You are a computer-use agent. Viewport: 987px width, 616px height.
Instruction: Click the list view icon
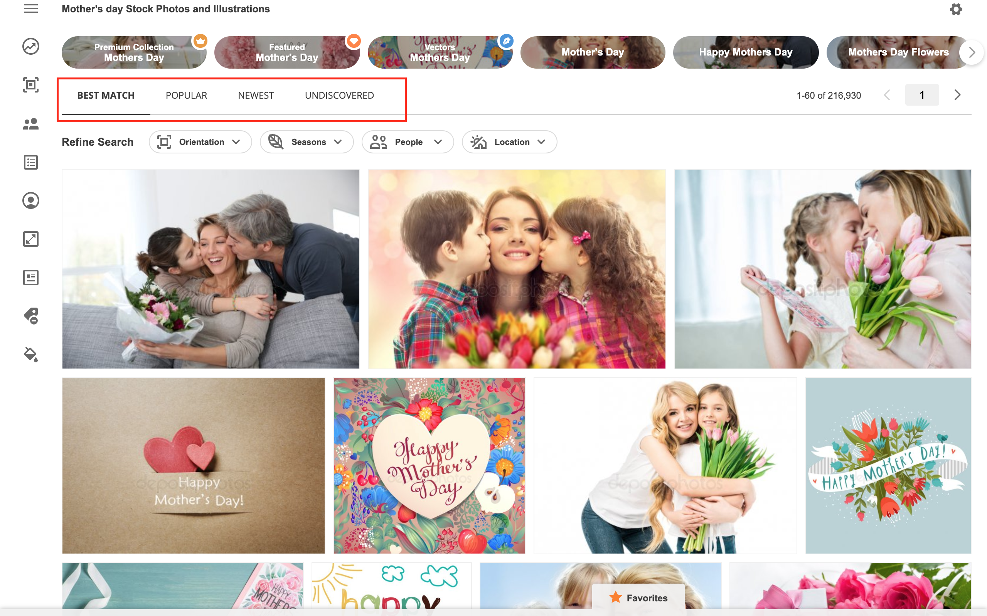pyautogui.click(x=31, y=162)
